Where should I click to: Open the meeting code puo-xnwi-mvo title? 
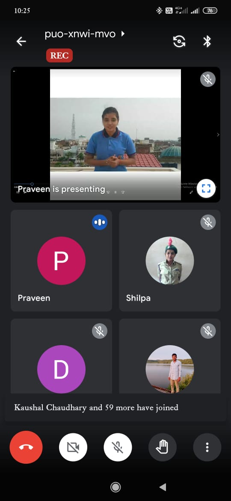(x=80, y=34)
